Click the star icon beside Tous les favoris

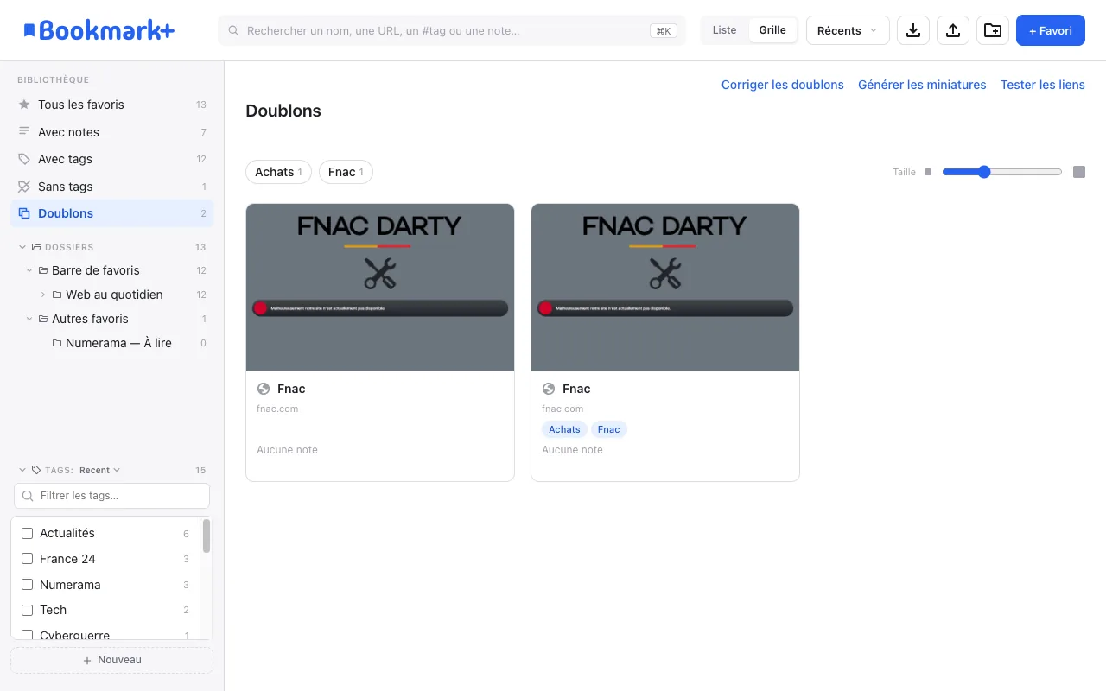point(24,105)
